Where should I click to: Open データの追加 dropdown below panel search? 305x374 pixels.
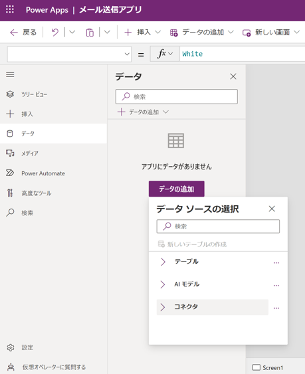pyautogui.click(x=143, y=112)
